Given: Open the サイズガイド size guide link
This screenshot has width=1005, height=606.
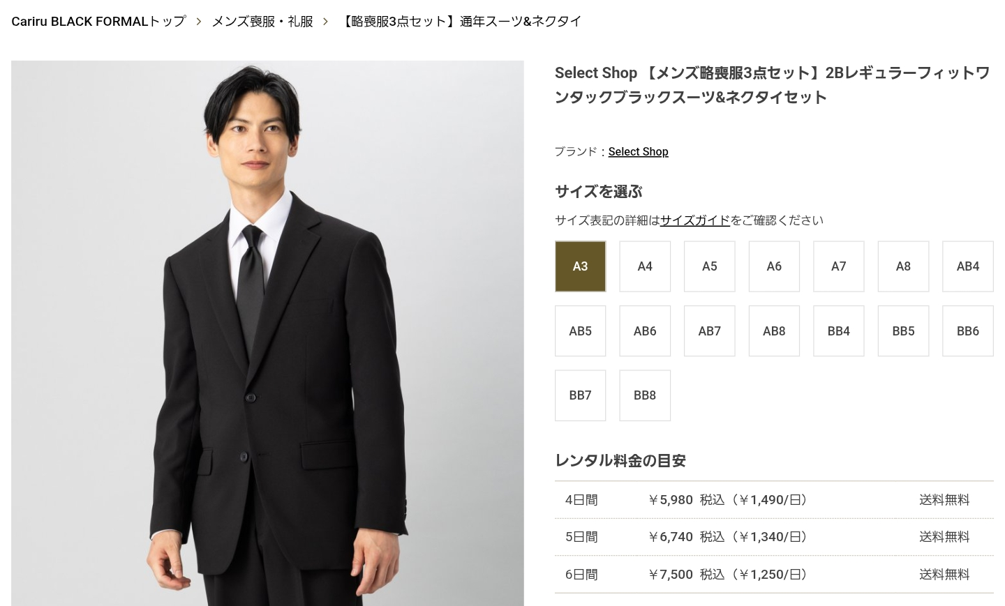Looking at the screenshot, I should click(x=695, y=220).
